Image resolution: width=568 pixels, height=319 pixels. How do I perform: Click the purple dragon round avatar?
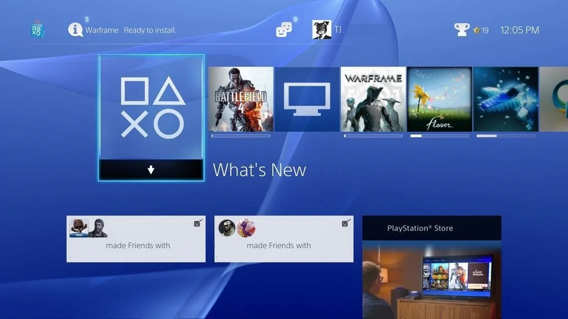click(246, 228)
